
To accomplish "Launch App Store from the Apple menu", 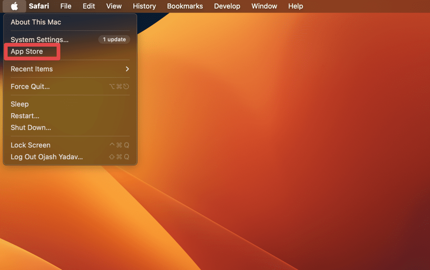I will tap(27, 51).
